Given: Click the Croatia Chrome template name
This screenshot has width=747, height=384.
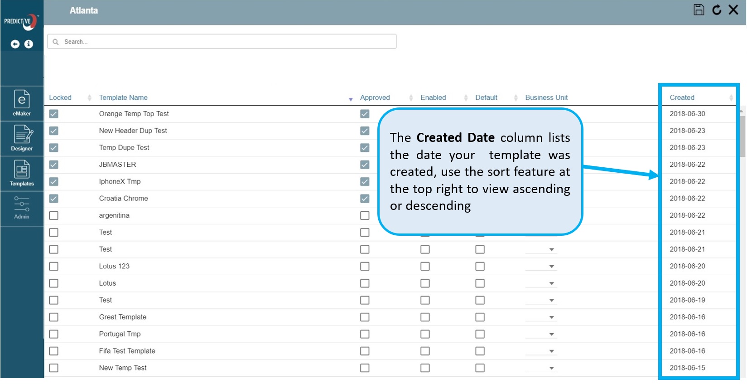Looking at the screenshot, I should coord(123,199).
